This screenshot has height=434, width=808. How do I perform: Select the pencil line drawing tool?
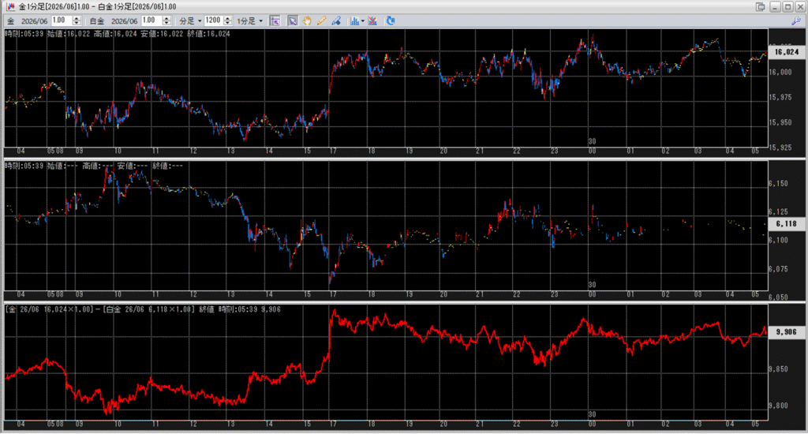(322, 21)
